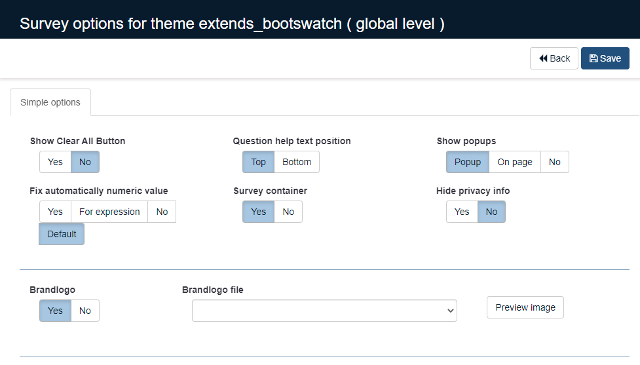Select Bottom for question help text position
640x365 pixels.
297,162
